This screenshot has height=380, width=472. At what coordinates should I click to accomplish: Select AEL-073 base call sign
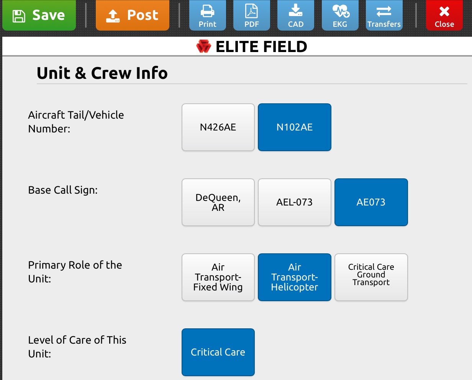coord(294,202)
